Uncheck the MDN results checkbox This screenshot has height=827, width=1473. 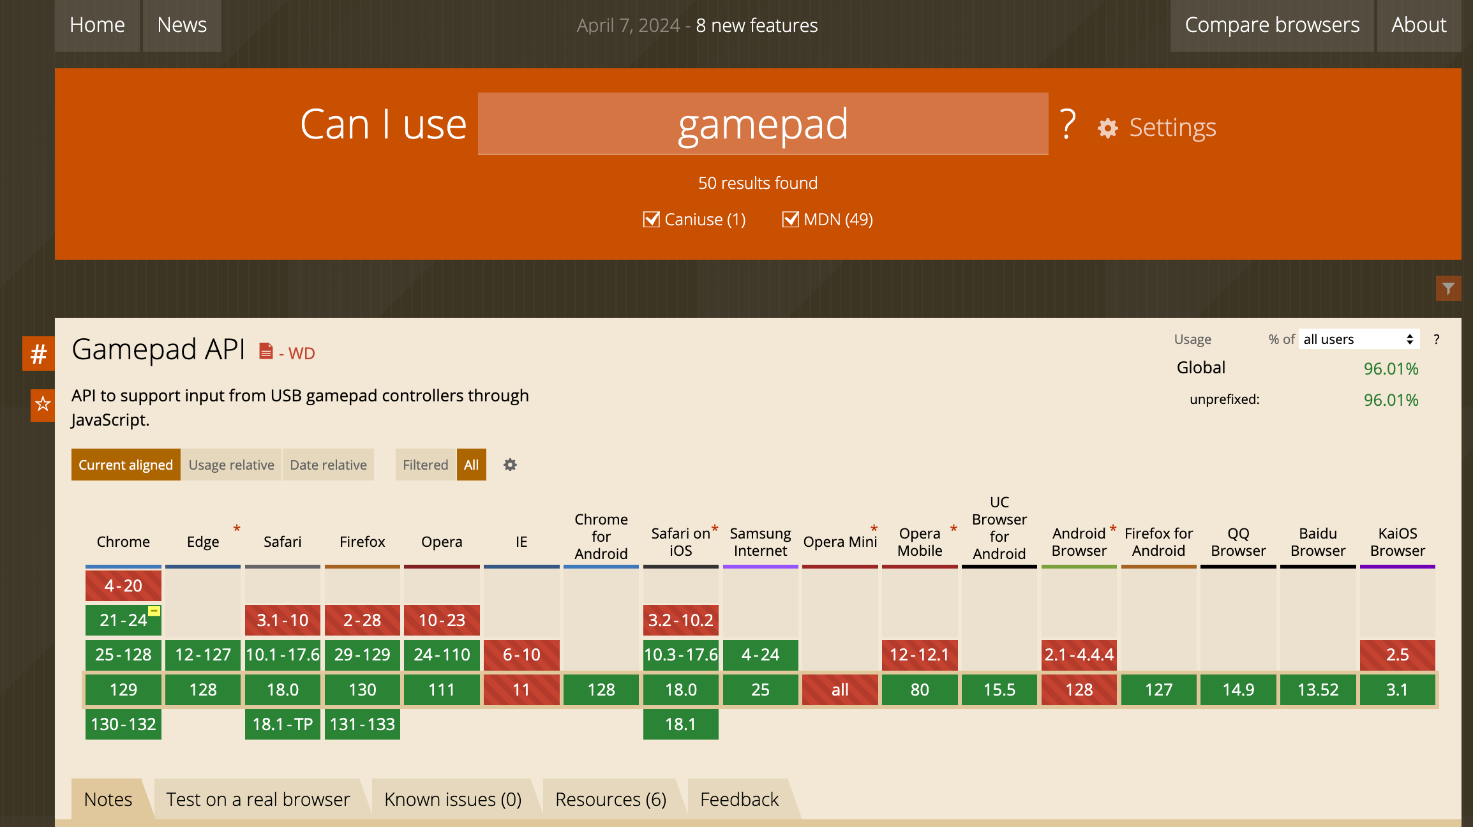790,220
